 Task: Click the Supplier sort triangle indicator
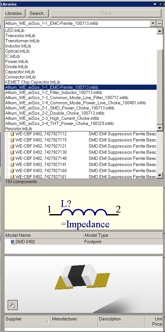point(48,321)
